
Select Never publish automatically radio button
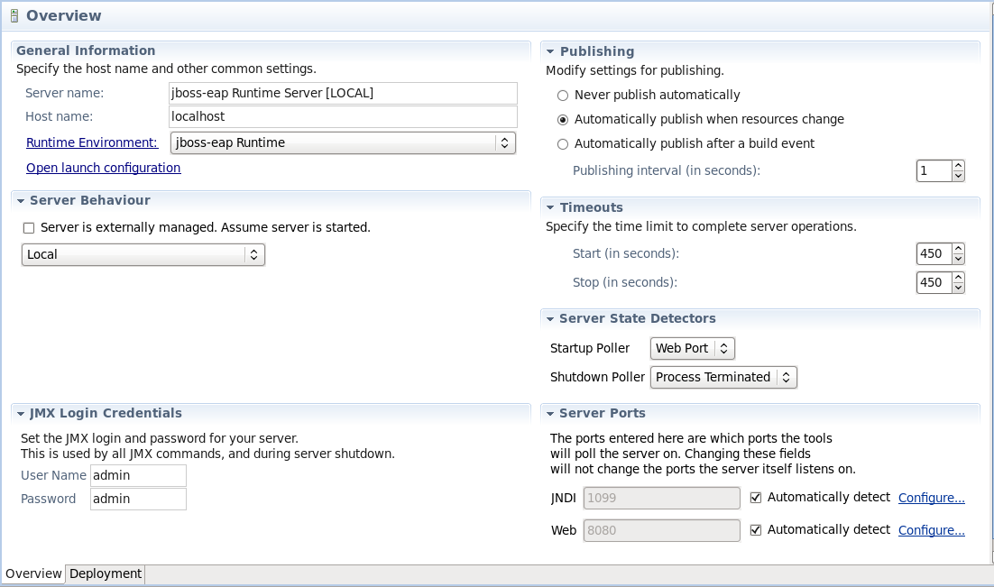(x=562, y=96)
